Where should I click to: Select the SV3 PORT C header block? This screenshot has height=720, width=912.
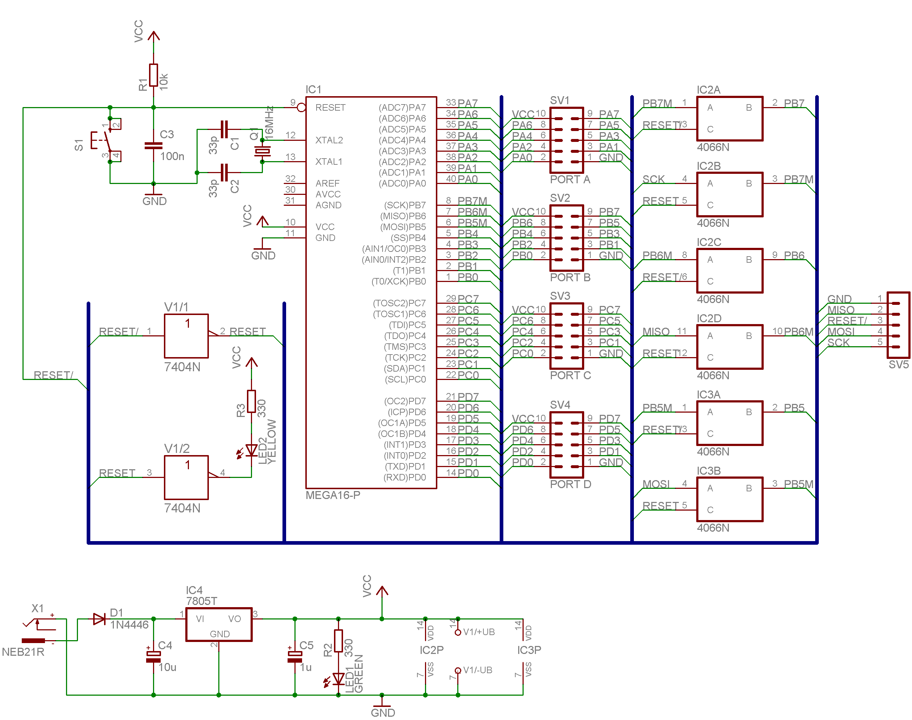566,336
